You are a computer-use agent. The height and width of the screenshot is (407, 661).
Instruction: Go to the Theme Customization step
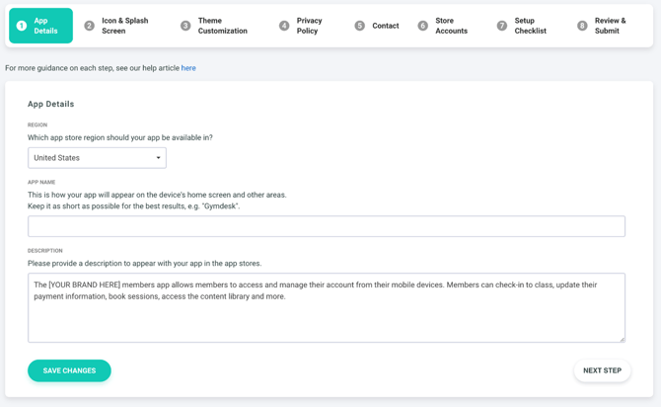click(x=222, y=26)
